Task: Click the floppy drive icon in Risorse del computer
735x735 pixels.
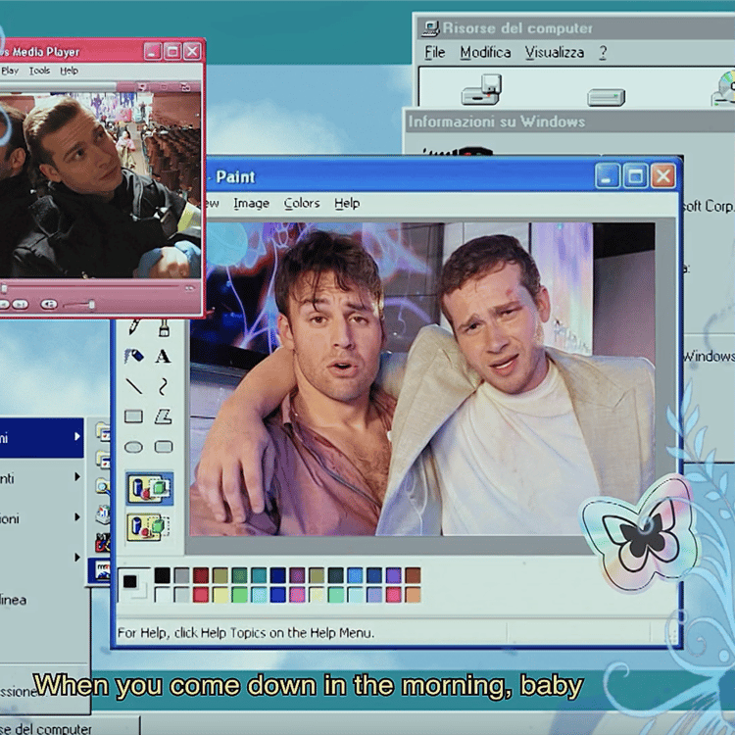Action: 482,89
